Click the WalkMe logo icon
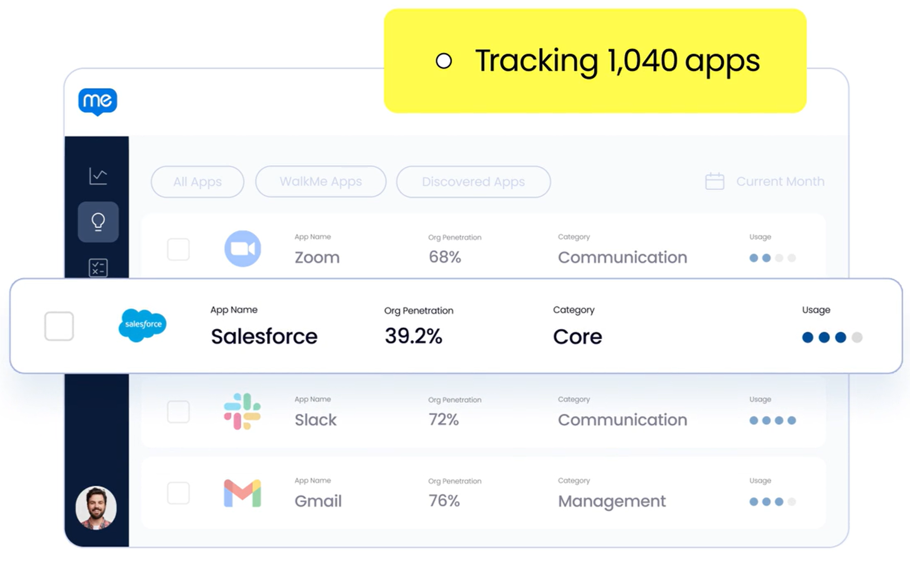 tap(98, 101)
